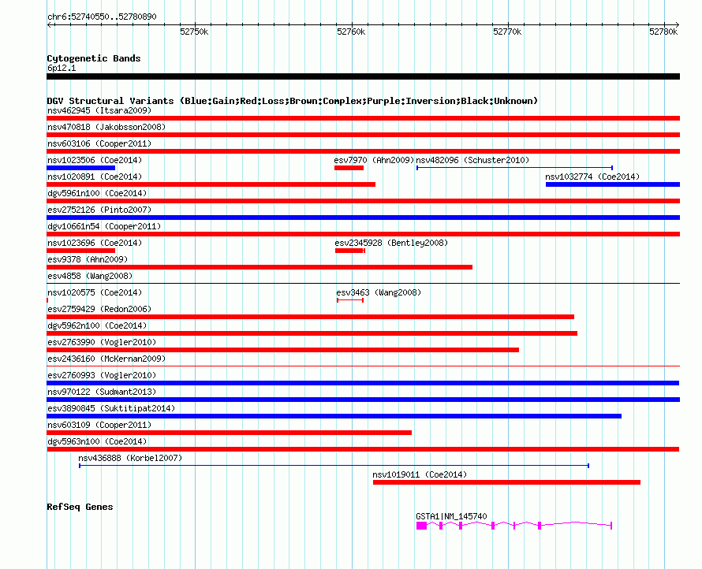This screenshot has height=569, width=702.
Task: Click the esv2436160 (McKernan2009) label
Action: click(x=106, y=359)
